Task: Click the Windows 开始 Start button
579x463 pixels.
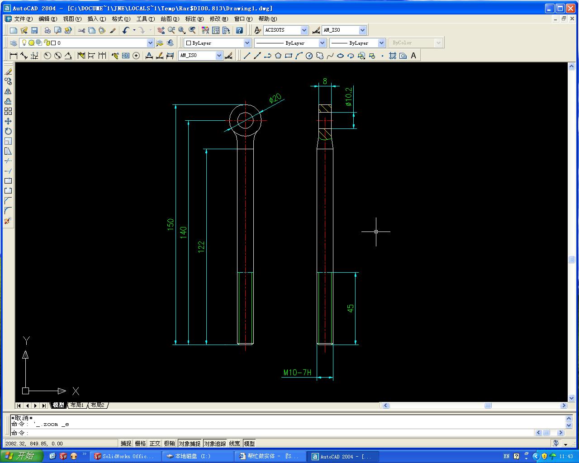Action: click(x=22, y=456)
